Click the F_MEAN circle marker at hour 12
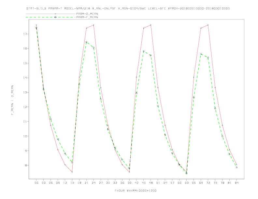This screenshot has width=258, height=199. pyautogui.click(x=65, y=153)
